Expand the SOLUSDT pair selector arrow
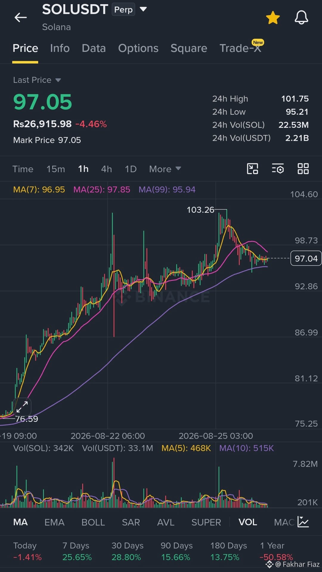This screenshot has height=572, width=322. pos(143,9)
